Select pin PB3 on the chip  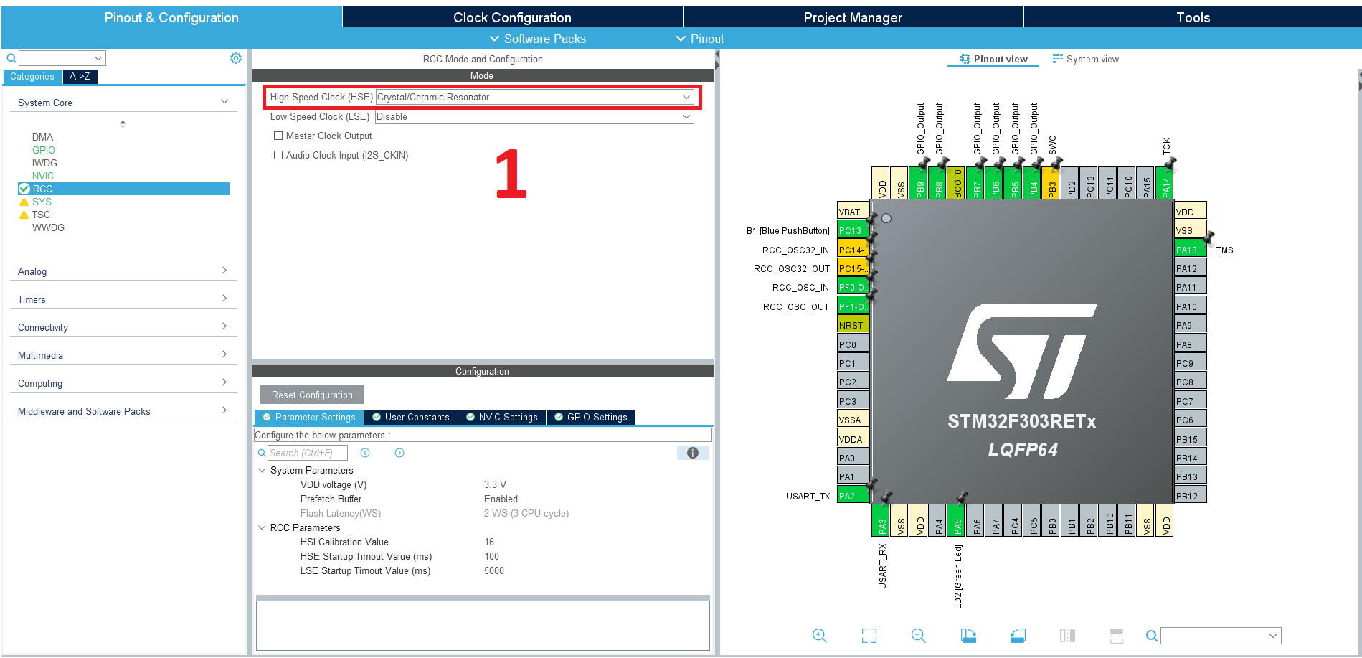tap(1051, 183)
